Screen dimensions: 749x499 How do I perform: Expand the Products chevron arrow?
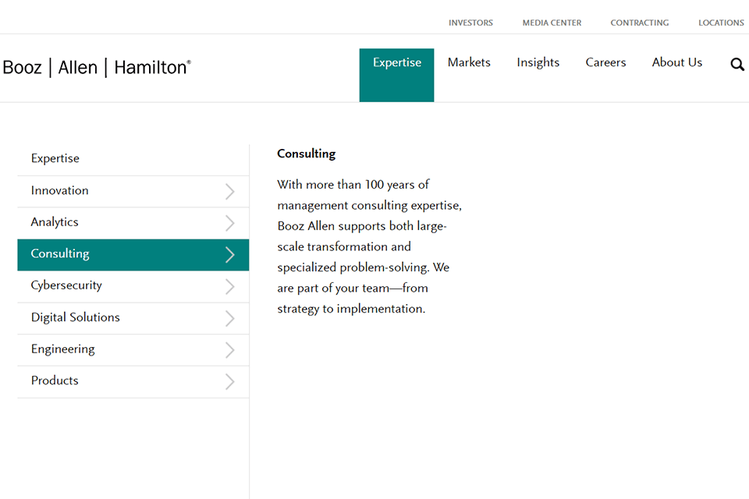(x=229, y=381)
